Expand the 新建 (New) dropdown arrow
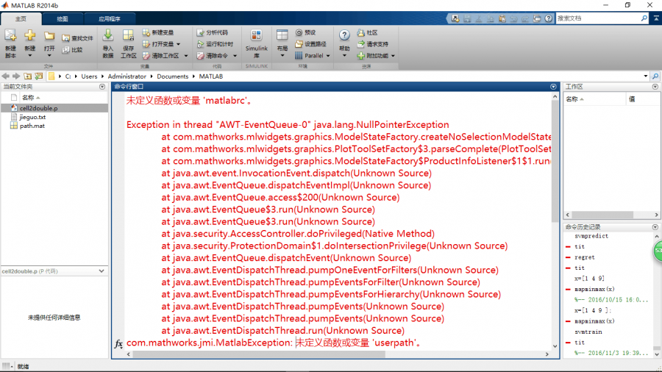 click(x=29, y=56)
